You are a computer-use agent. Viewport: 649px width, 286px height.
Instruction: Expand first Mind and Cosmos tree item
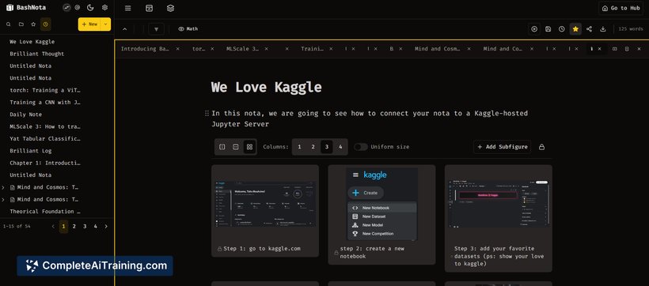3,187
